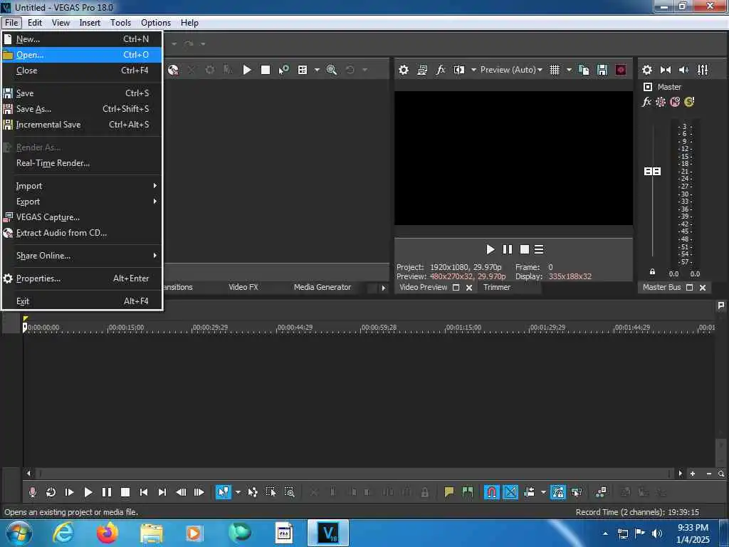Click the timeline zoom in plus button
This screenshot has width=729, height=547.
point(693,474)
